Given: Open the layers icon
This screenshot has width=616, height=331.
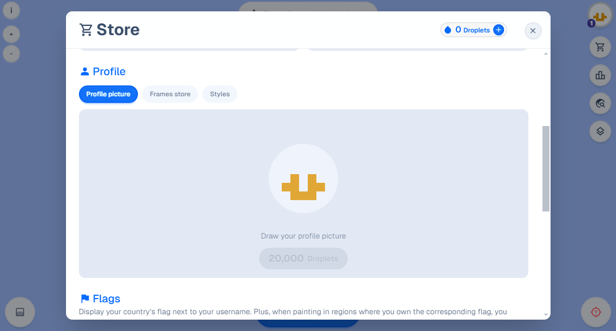Looking at the screenshot, I should (600, 131).
